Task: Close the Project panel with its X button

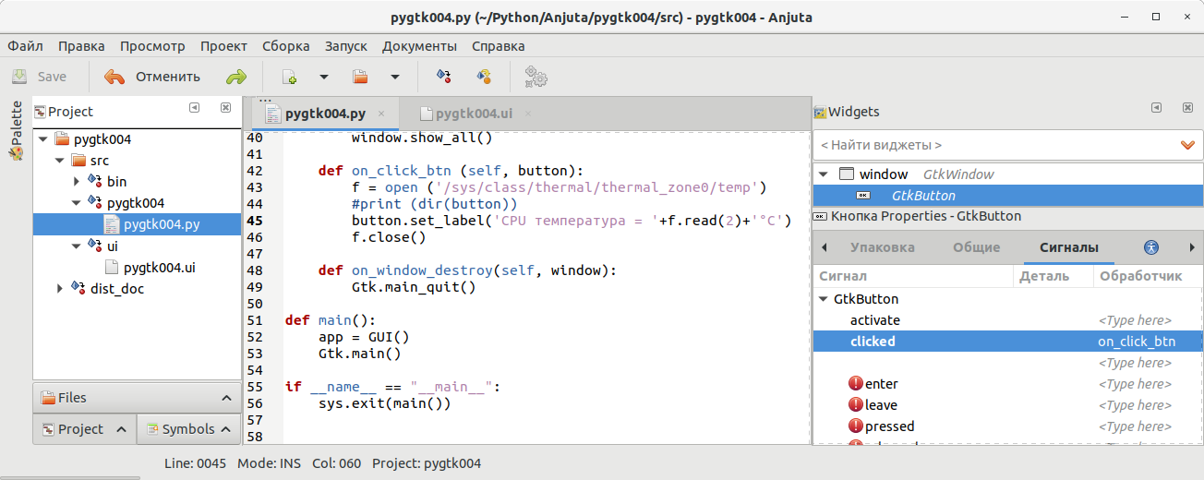Action: pyautogui.click(x=225, y=108)
